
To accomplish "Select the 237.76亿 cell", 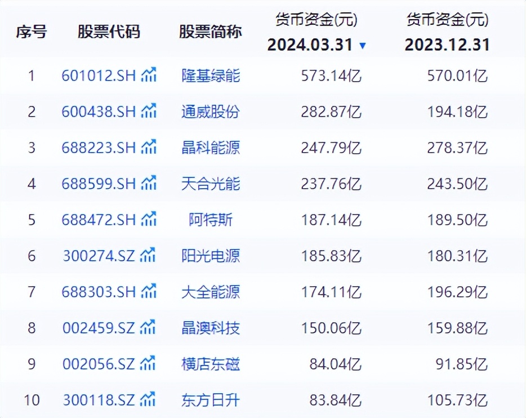I will [331, 184].
